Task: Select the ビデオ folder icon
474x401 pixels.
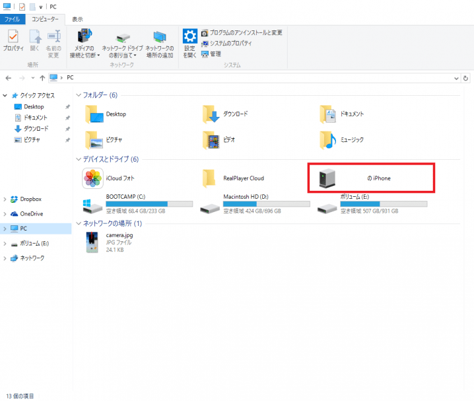Action: (x=211, y=140)
